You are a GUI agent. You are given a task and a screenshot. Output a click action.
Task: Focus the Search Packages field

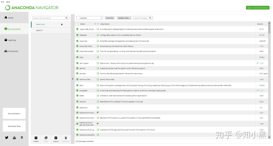click(143, 18)
